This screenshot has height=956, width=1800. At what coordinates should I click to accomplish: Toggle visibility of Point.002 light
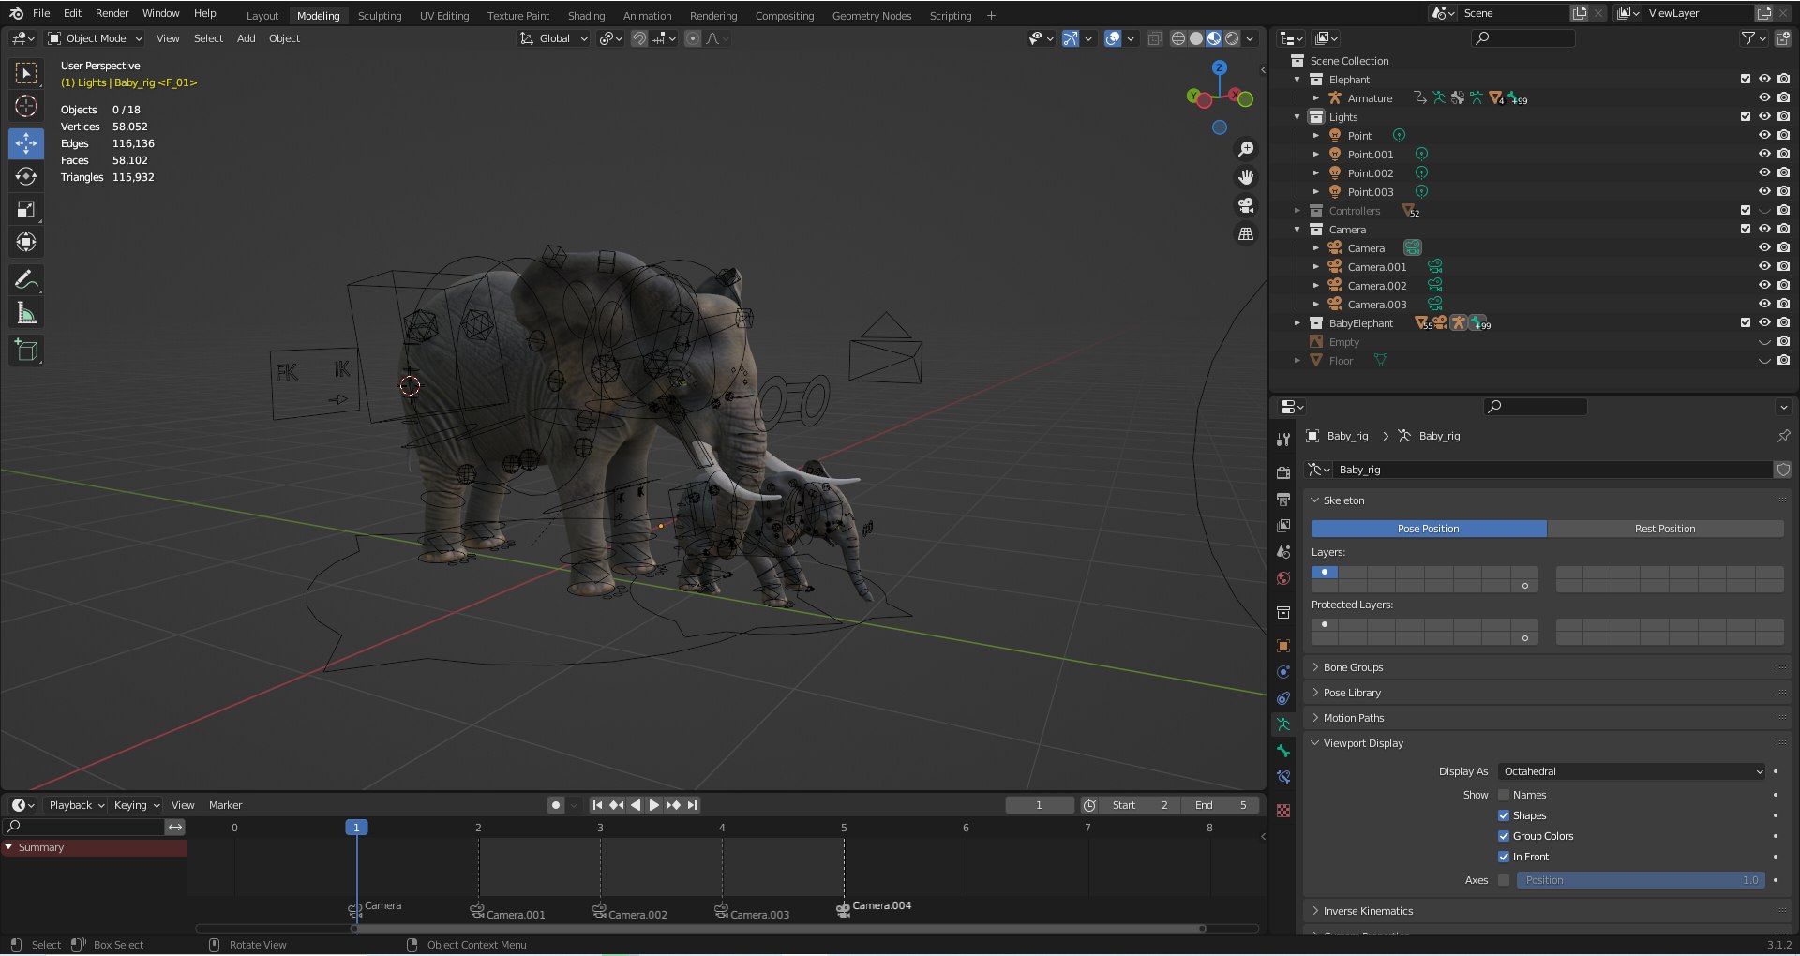(1764, 173)
